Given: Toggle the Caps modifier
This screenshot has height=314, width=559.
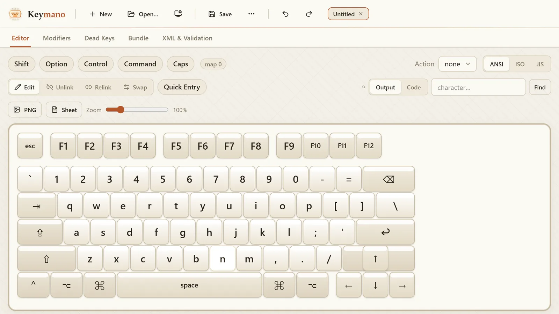Looking at the screenshot, I should pos(181,64).
